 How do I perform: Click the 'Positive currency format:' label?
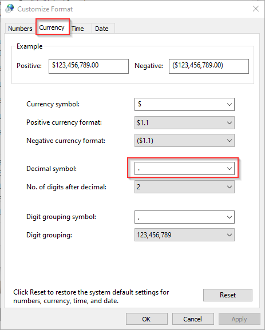pyautogui.click(x=64, y=122)
